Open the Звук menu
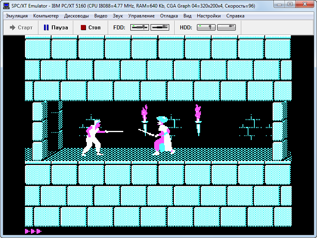The image size is (317, 238). tap(118, 16)
